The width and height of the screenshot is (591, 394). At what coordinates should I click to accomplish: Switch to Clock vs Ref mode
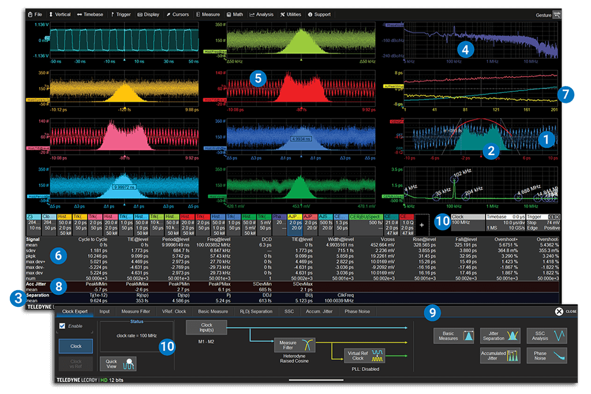pyautogui.click(x=76, y=363)
